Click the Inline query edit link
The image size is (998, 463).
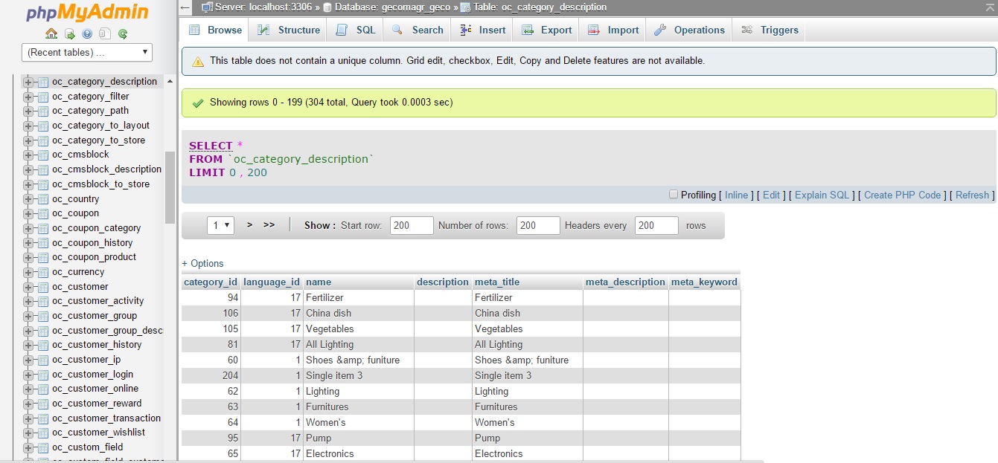[736, 195]
